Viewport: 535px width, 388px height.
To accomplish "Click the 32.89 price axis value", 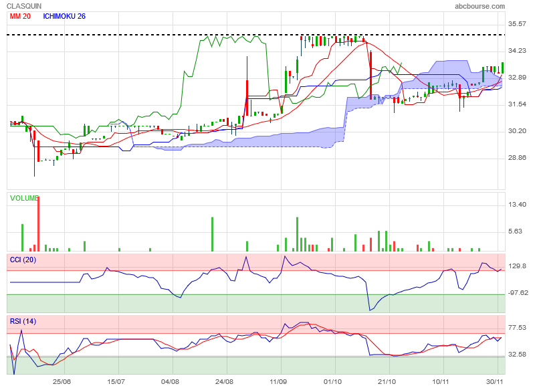I will coord(517,78).
